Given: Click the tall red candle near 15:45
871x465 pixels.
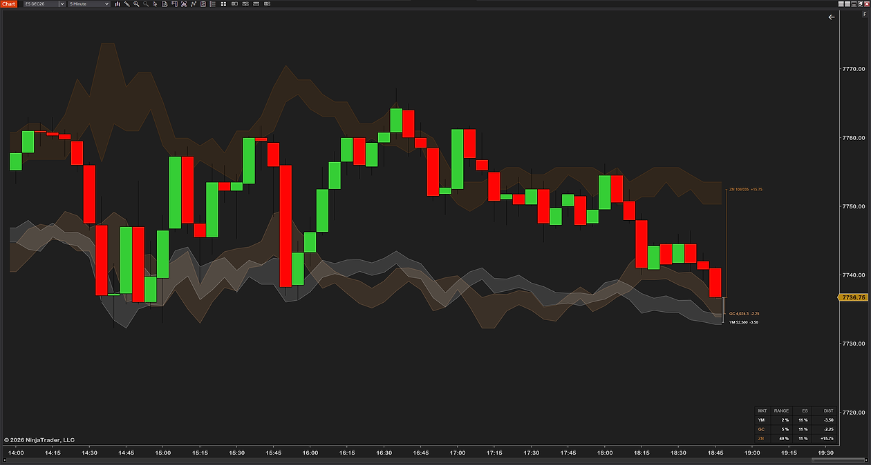Looking at the screenshot, I should click(x=285, y=226).
